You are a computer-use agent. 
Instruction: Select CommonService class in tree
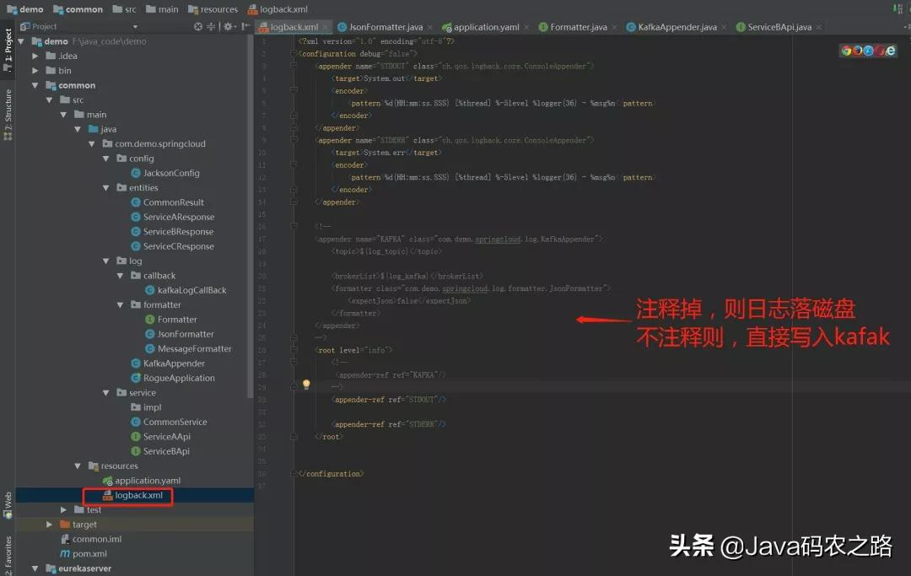click(x=169, y=423)
